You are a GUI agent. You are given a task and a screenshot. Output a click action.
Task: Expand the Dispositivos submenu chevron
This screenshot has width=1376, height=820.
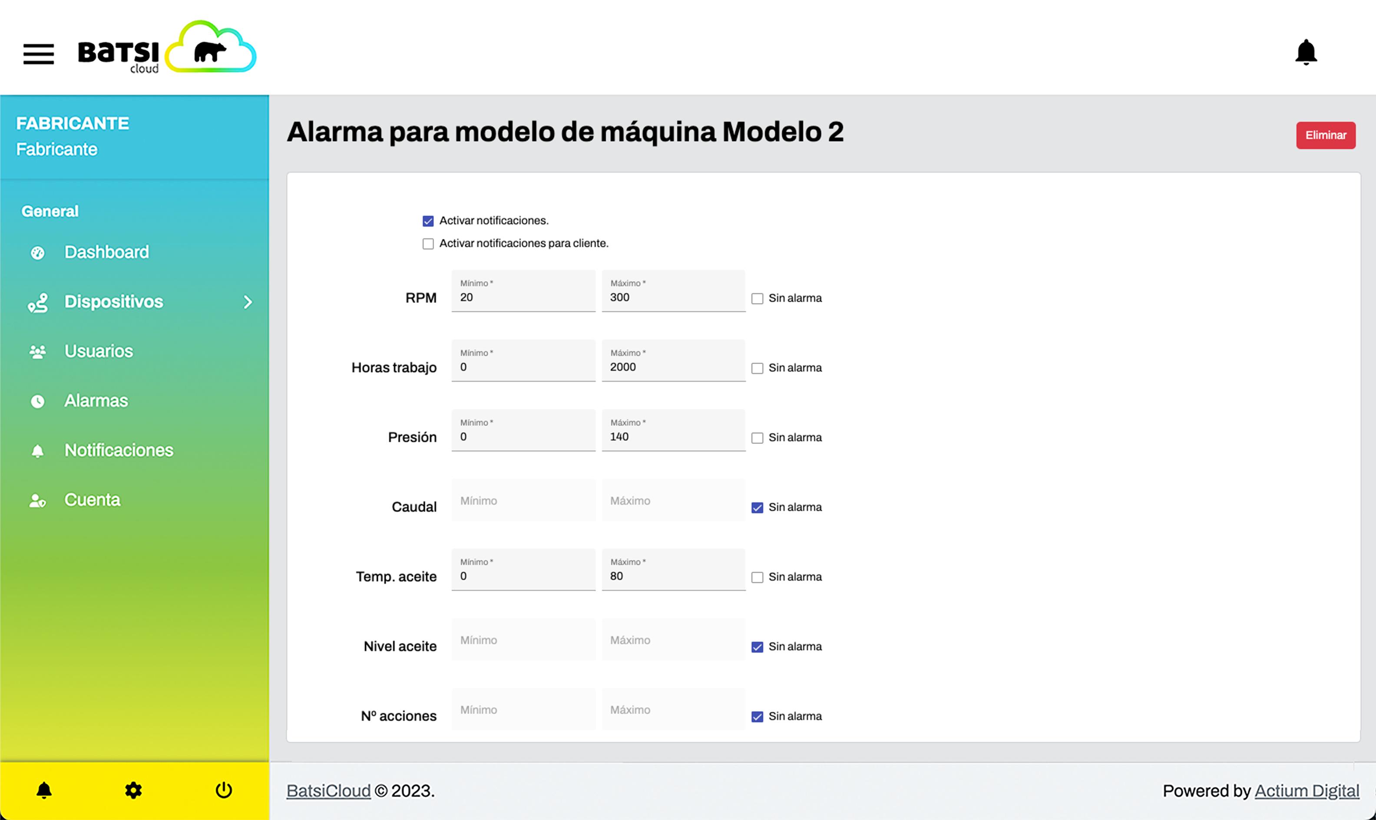point(248,302)
